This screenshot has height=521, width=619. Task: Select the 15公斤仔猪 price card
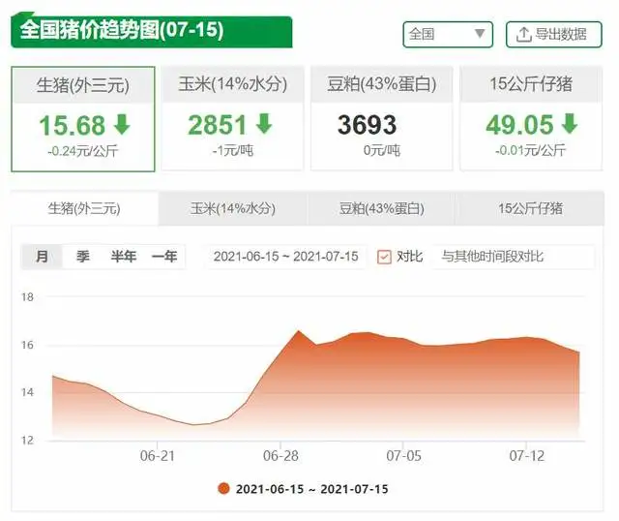point(531,118)
